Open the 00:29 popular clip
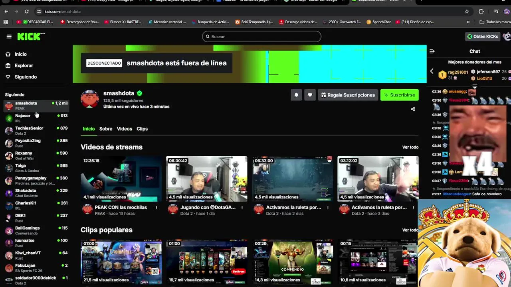Viewport: 511px width, 287px height. click(293, 262)
